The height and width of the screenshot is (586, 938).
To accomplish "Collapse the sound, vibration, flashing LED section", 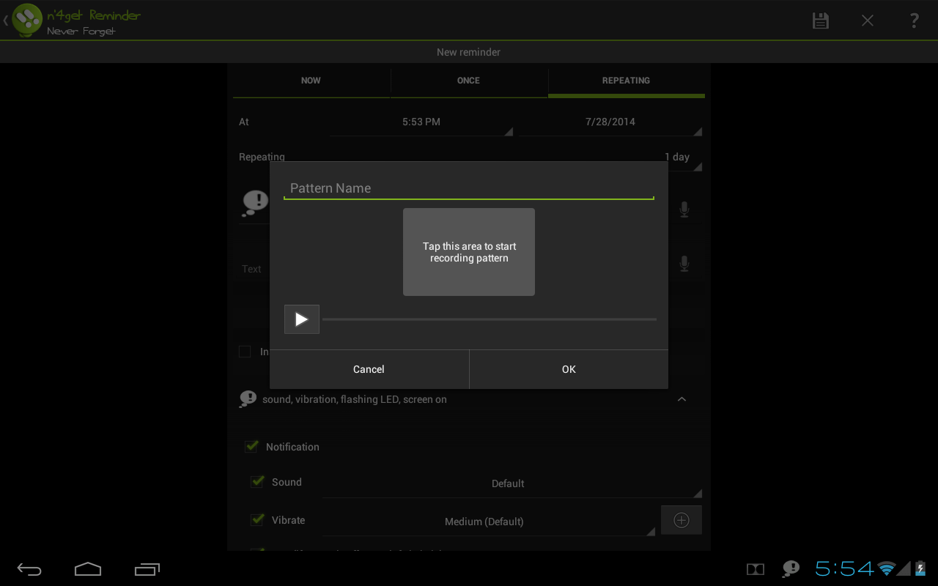I will click(682, 399).
